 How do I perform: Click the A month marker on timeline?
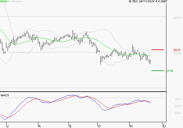pyautogui.click(x=39, y=126)
